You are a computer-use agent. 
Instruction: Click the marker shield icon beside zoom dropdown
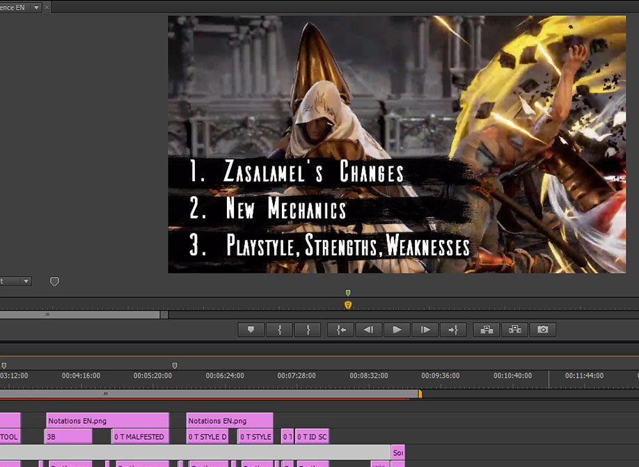pyautogui.click(x=54, y=282)
